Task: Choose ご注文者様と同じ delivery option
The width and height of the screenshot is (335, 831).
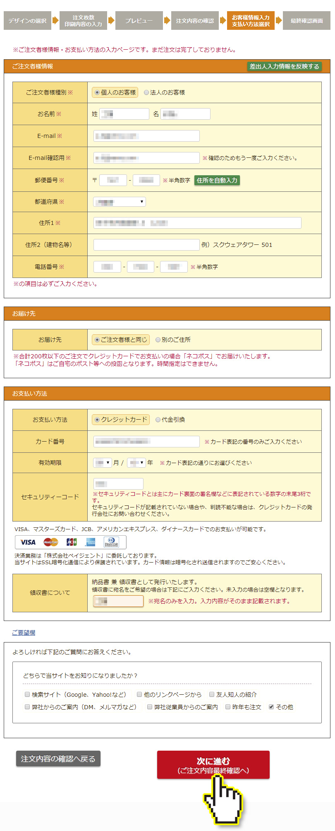Action: (97, 340)
